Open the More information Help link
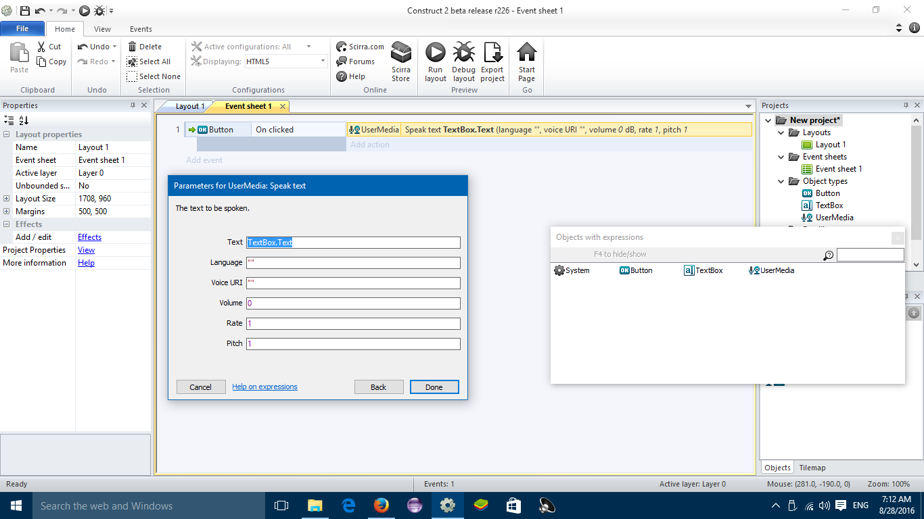This screenshot has width=924, height=519. (x=86, y=263)
